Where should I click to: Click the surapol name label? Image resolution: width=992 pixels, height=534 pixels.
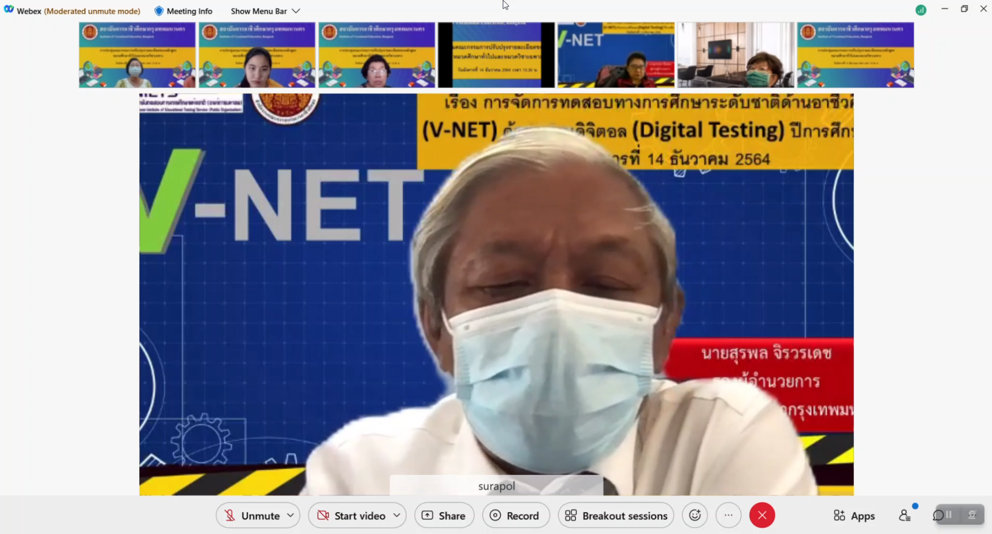496,486
